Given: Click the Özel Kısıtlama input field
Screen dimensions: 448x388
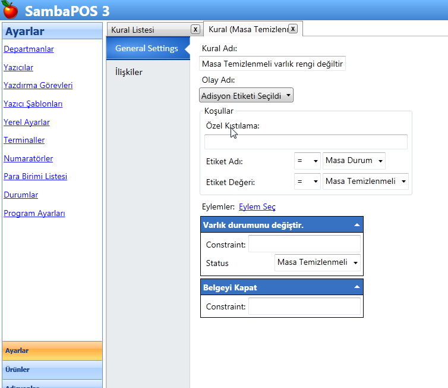Looking at the screenshot, I should tap(305, 142).
